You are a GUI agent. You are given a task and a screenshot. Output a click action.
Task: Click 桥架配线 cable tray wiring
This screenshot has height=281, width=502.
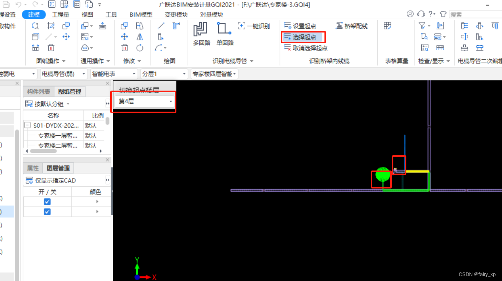pos(352,26)
